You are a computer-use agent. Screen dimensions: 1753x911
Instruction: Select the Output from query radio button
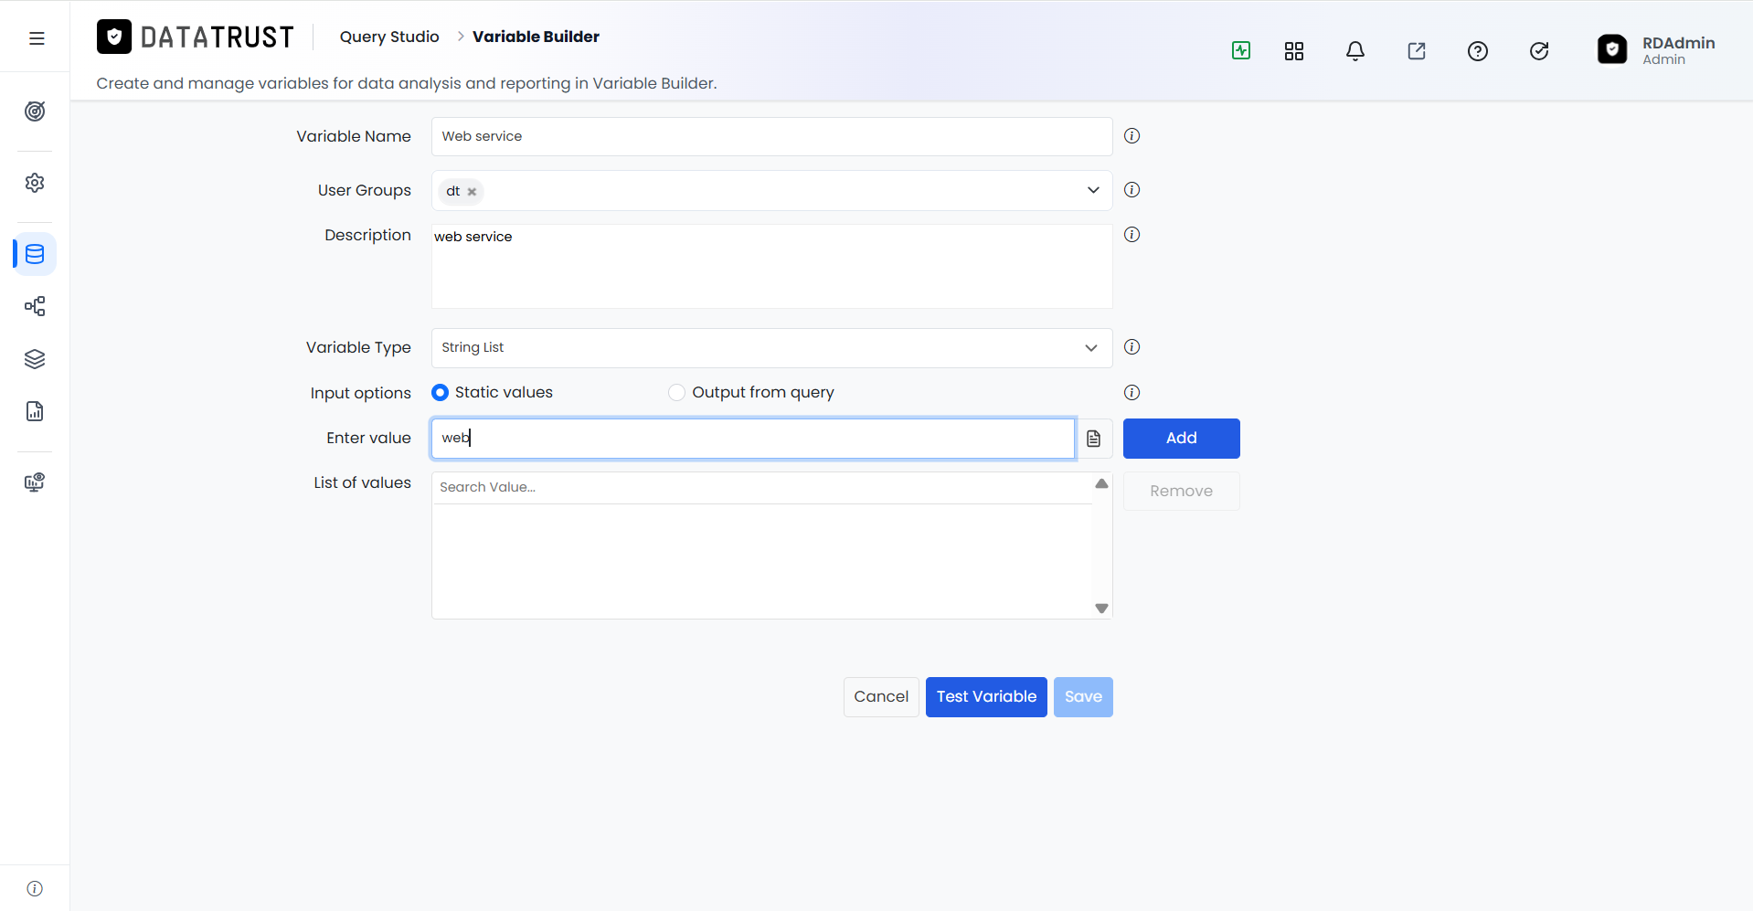coord(676,392)
